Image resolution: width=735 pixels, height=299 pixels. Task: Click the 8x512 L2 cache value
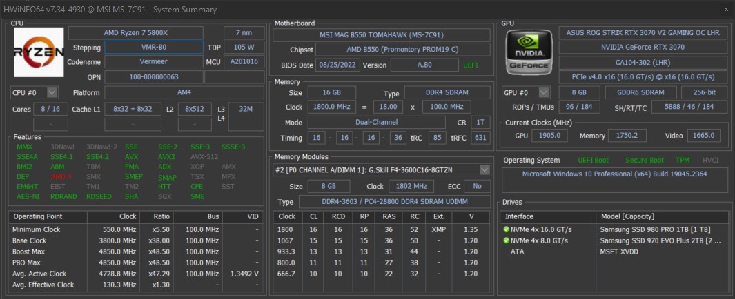(195, 109)
